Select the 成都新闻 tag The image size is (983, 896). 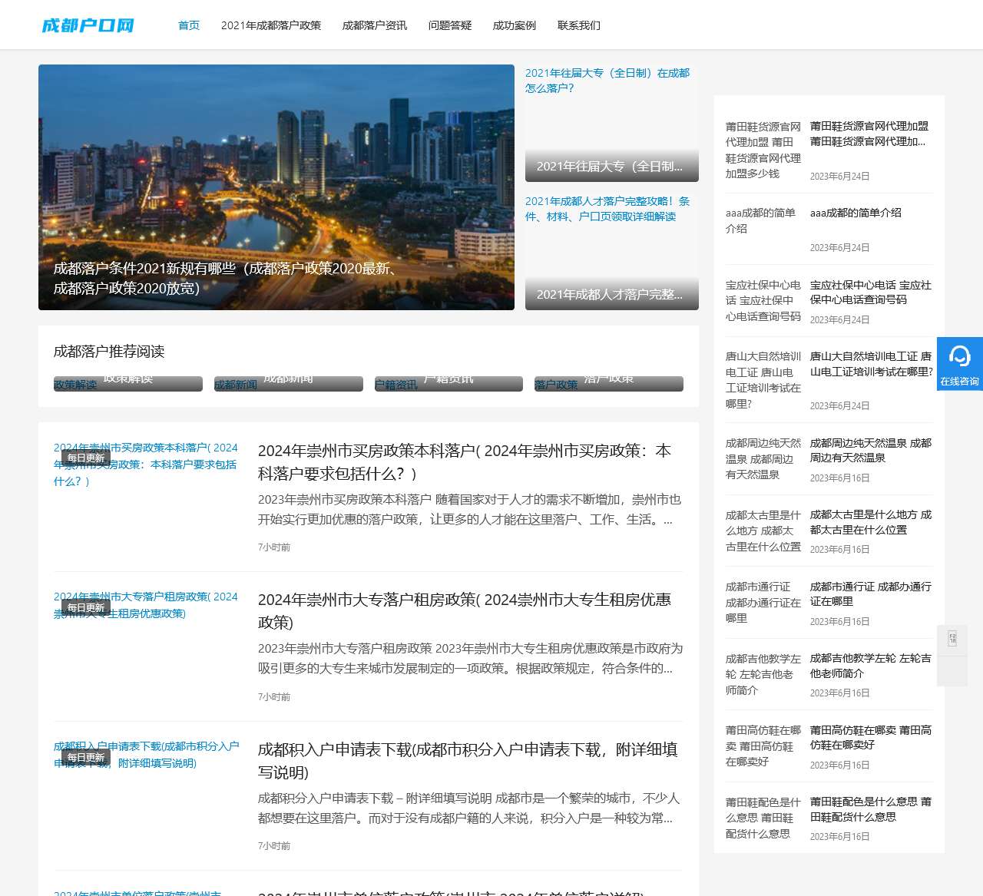[235, 383]
